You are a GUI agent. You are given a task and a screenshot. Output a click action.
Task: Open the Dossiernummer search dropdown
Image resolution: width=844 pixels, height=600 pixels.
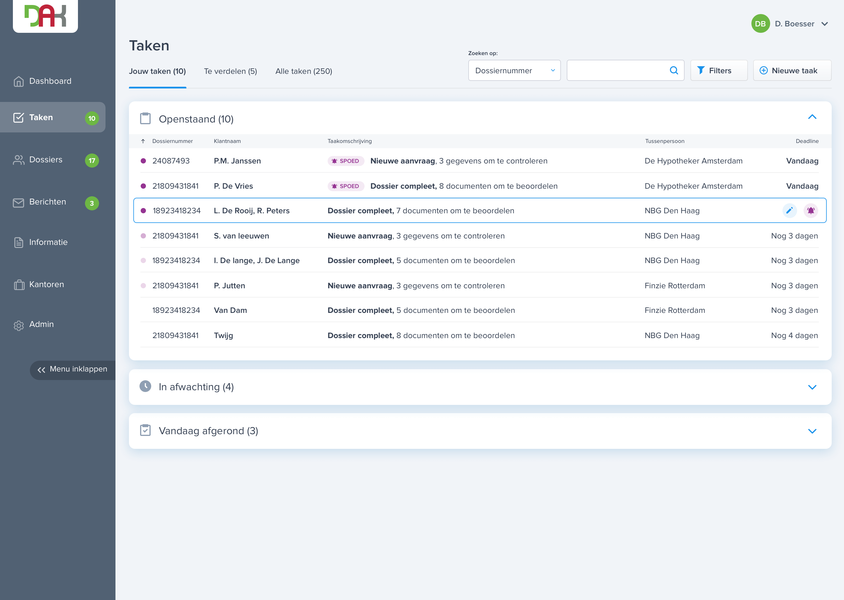514,71
